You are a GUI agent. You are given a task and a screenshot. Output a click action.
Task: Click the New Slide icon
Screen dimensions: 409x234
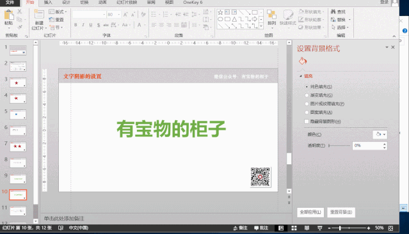pyautogui.click(x=39, y=14)
